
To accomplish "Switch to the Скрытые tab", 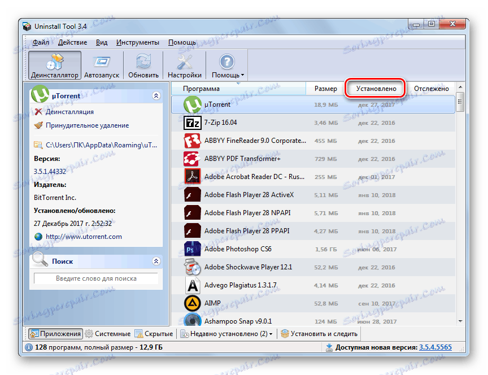I will [154, 334].
